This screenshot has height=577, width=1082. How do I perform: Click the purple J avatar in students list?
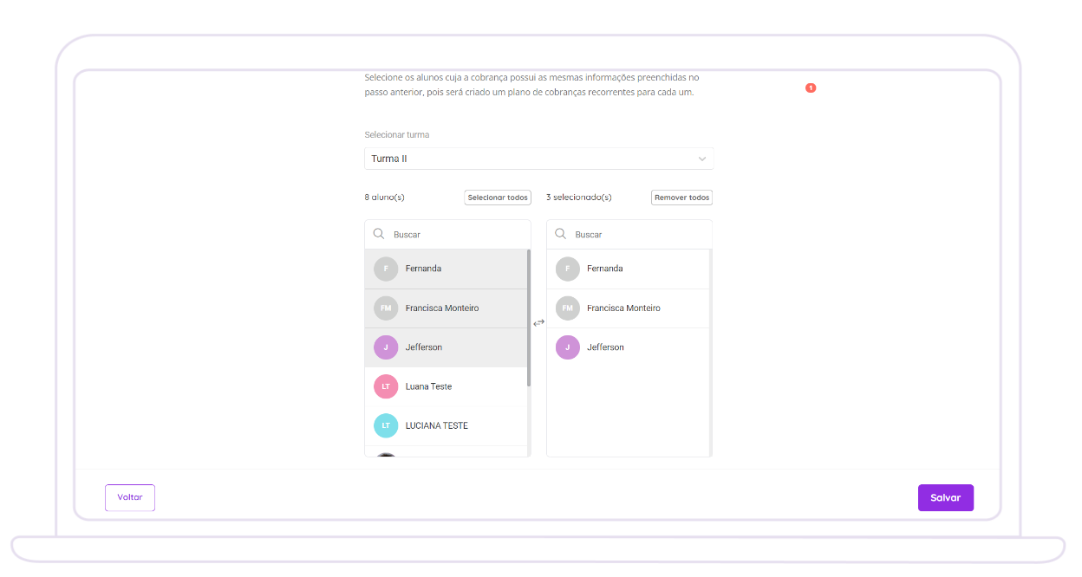(386, 347)
